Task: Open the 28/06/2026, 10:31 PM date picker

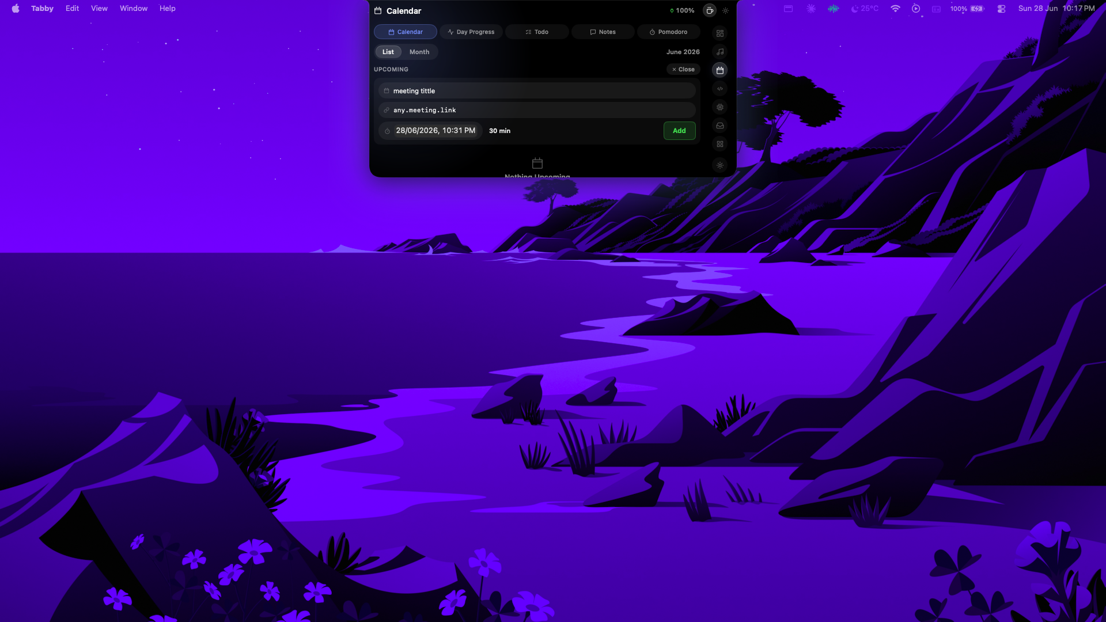Action: tap(430, 131)
